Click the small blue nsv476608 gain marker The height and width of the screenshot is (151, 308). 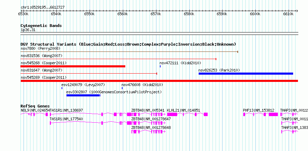click(122, 88)
